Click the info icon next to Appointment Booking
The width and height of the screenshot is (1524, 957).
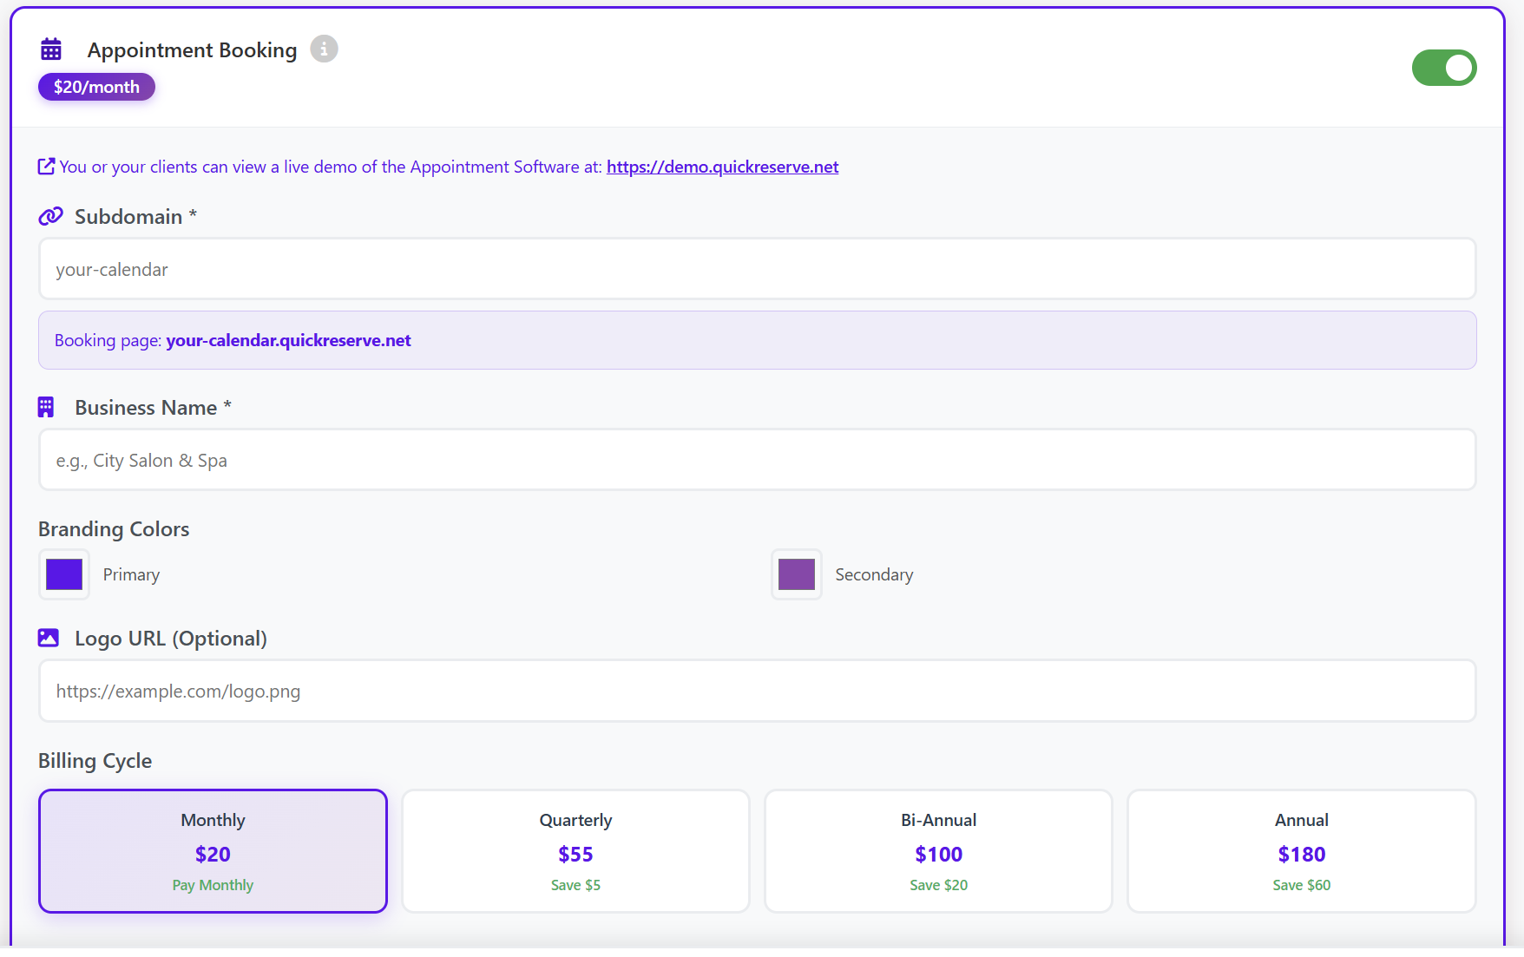[x=324, y=49]
